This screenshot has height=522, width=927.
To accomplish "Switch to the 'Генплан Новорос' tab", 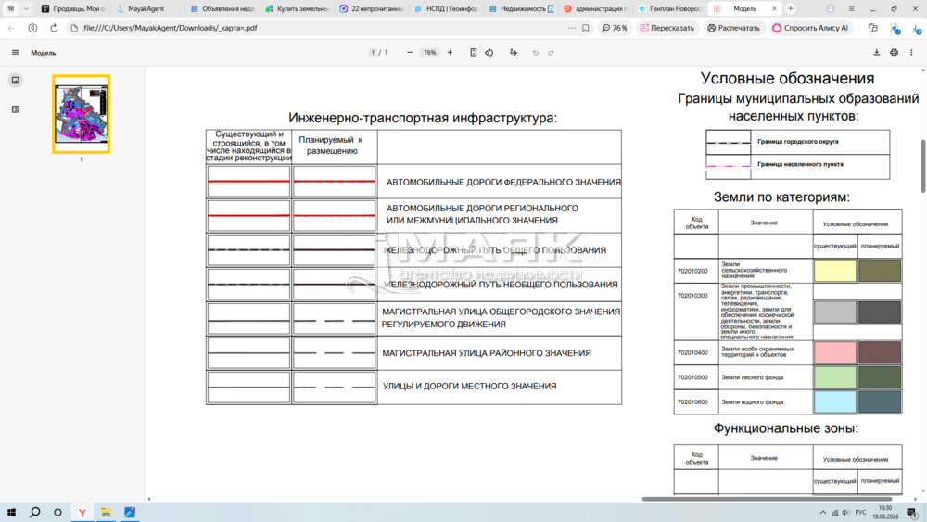I will coord(670,9).
